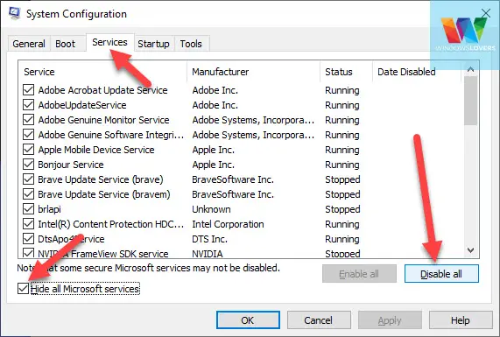The width and height of the screenshot is (500, 337).
Task: Click the Apply button
Action: 390,320
